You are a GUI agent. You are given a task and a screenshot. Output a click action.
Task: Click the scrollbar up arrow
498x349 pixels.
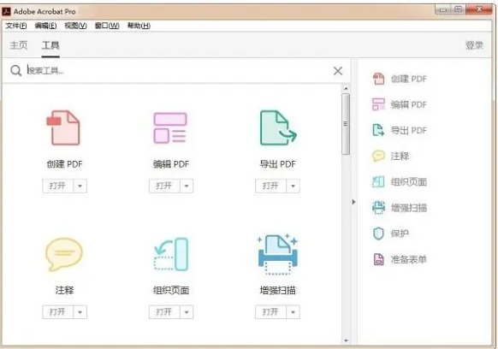(x=346, y=89)
